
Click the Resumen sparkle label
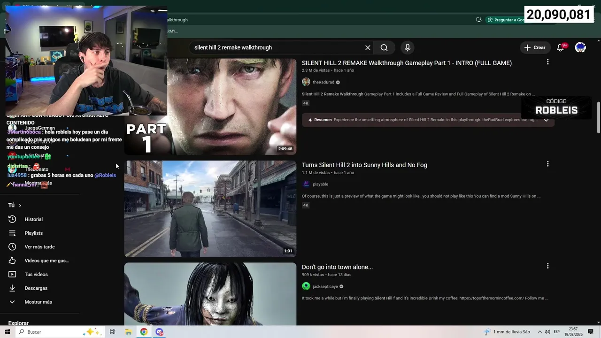(x=320, y=120)
